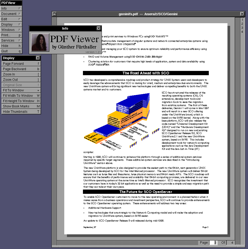Click the horizontal scrollbar at window bottom
Screen dimensions: 248x249
click(127, 243)
